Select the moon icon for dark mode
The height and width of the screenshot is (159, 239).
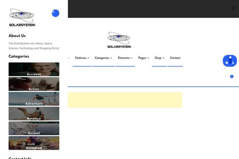(233, 63)
